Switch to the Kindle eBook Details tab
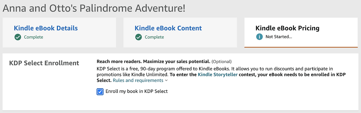Screen dimensions: 361x113 tap(46, 28)
